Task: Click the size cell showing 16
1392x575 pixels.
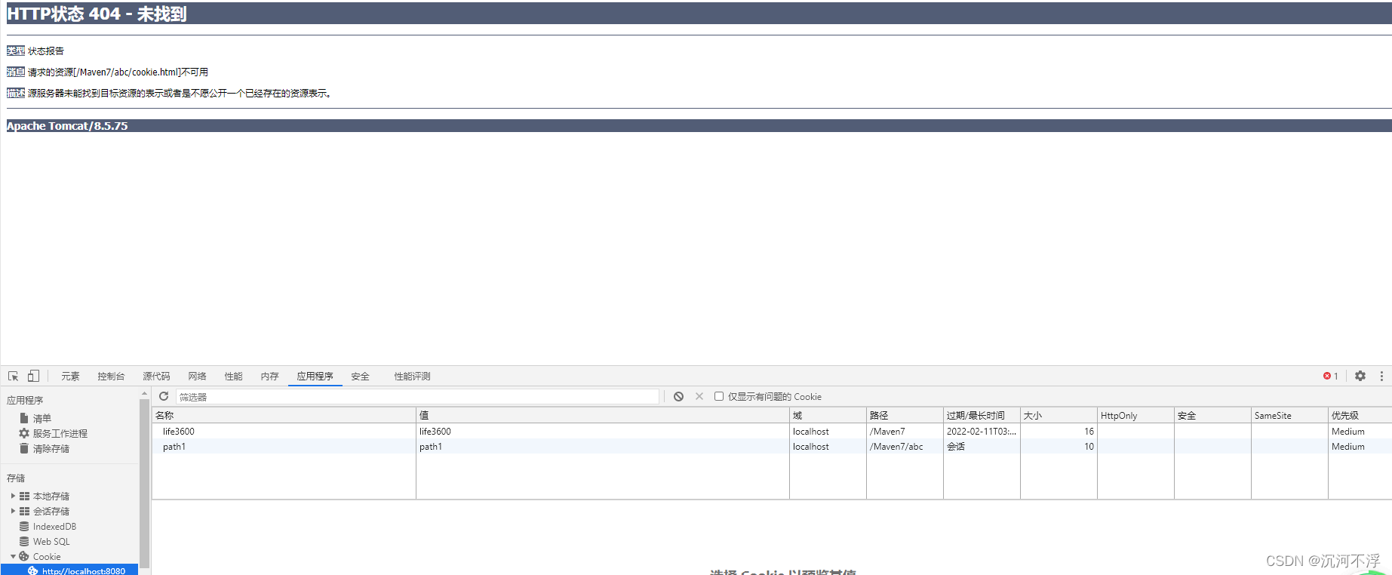Action: click(1059, 431)
